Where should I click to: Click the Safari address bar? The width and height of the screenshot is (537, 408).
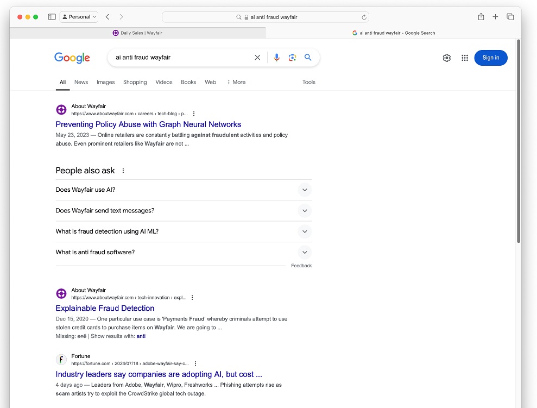point(266,17)
